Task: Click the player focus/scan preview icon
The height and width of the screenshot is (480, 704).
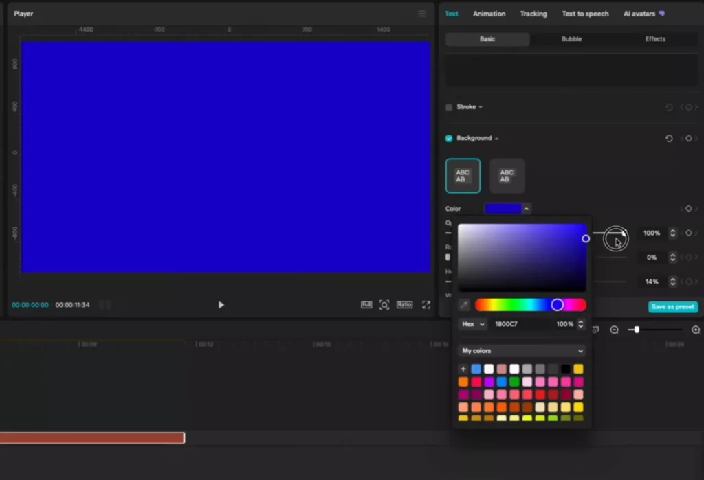Action: pyautogui.click(x=384, y=305)
